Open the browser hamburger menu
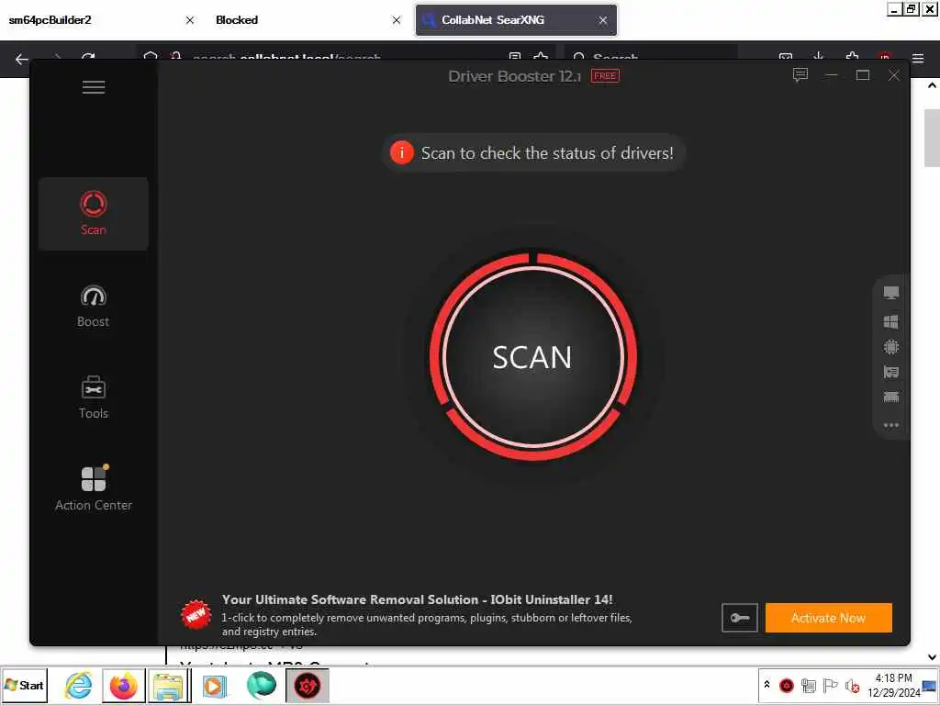This screenshot has width=940, height=705. [x=918, y=59]
